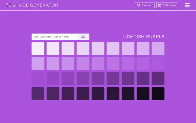Pick the second swatch in the second row

[53, 64]
